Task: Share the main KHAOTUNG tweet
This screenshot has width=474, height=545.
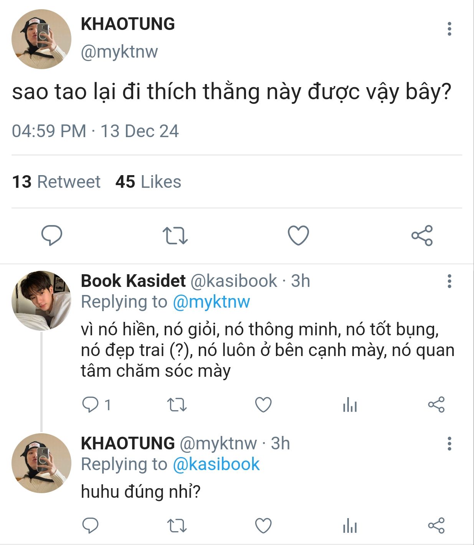Action: 422,235
